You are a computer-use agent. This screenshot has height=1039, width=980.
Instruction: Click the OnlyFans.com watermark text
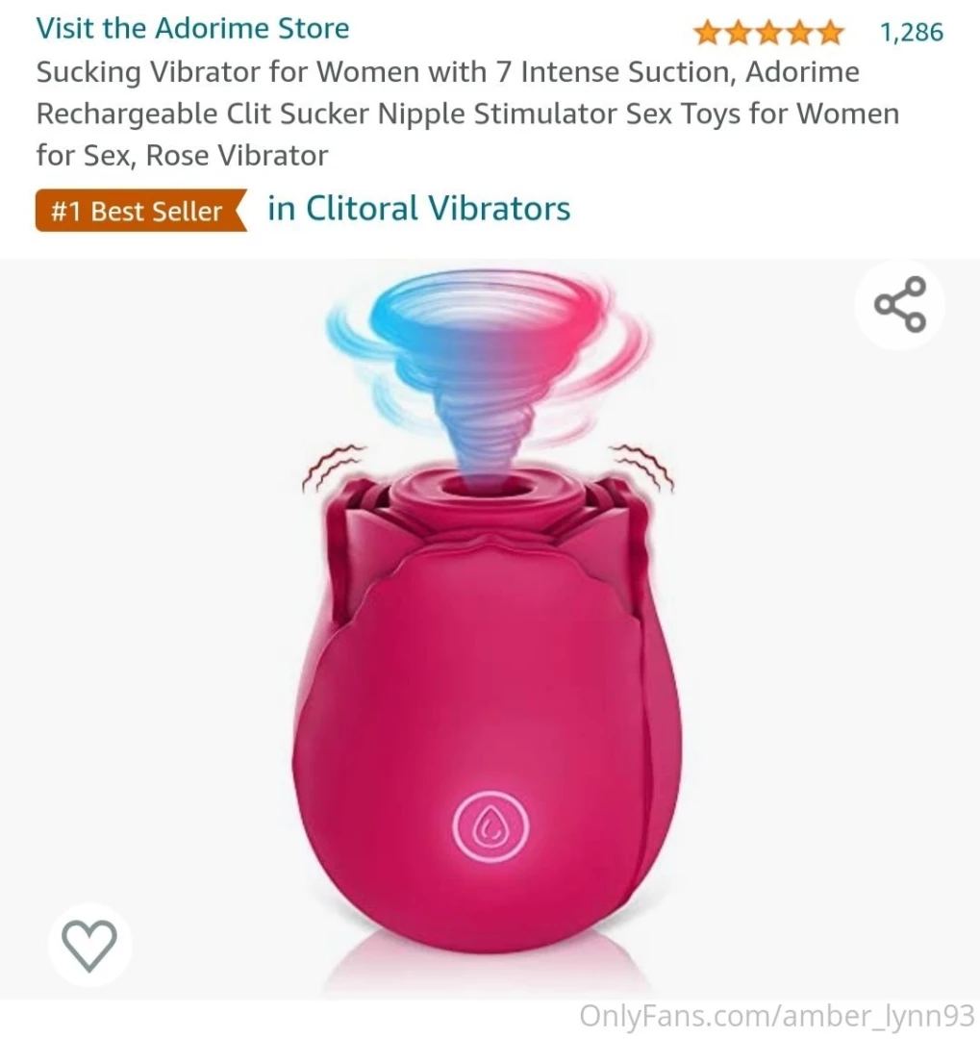coord(776,1016)
